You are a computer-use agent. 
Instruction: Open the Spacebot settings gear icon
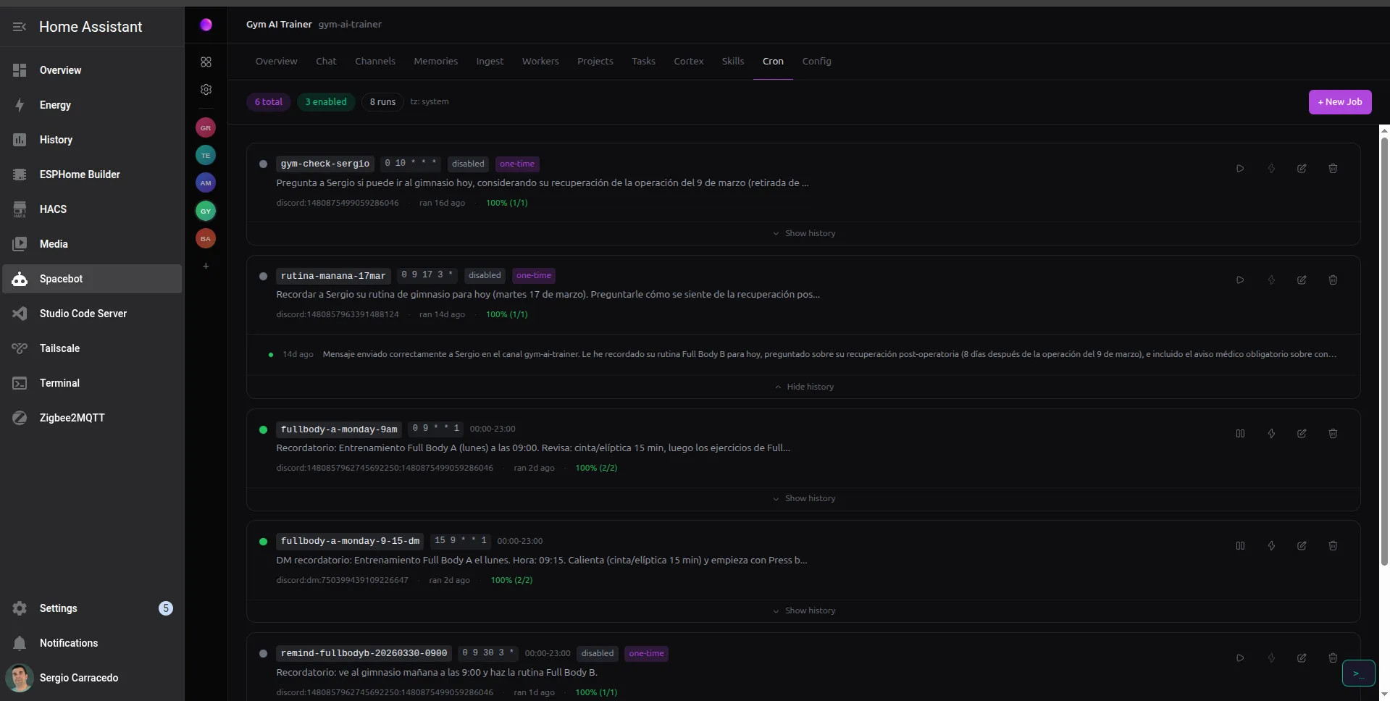click(206, 90)
